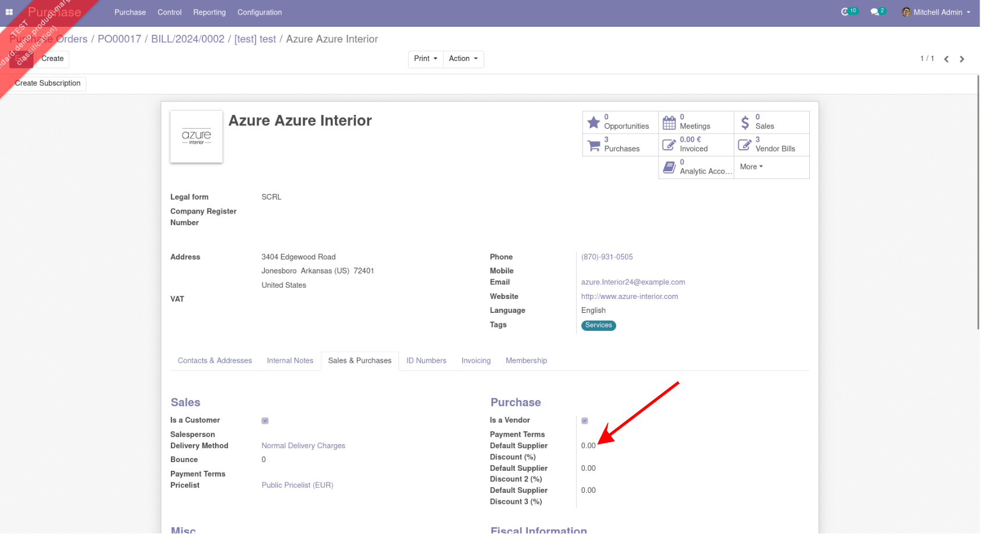Screen dimensions: 986x537
Task: Click the Meetings calendar icon
Action: (x=669, y=122)
